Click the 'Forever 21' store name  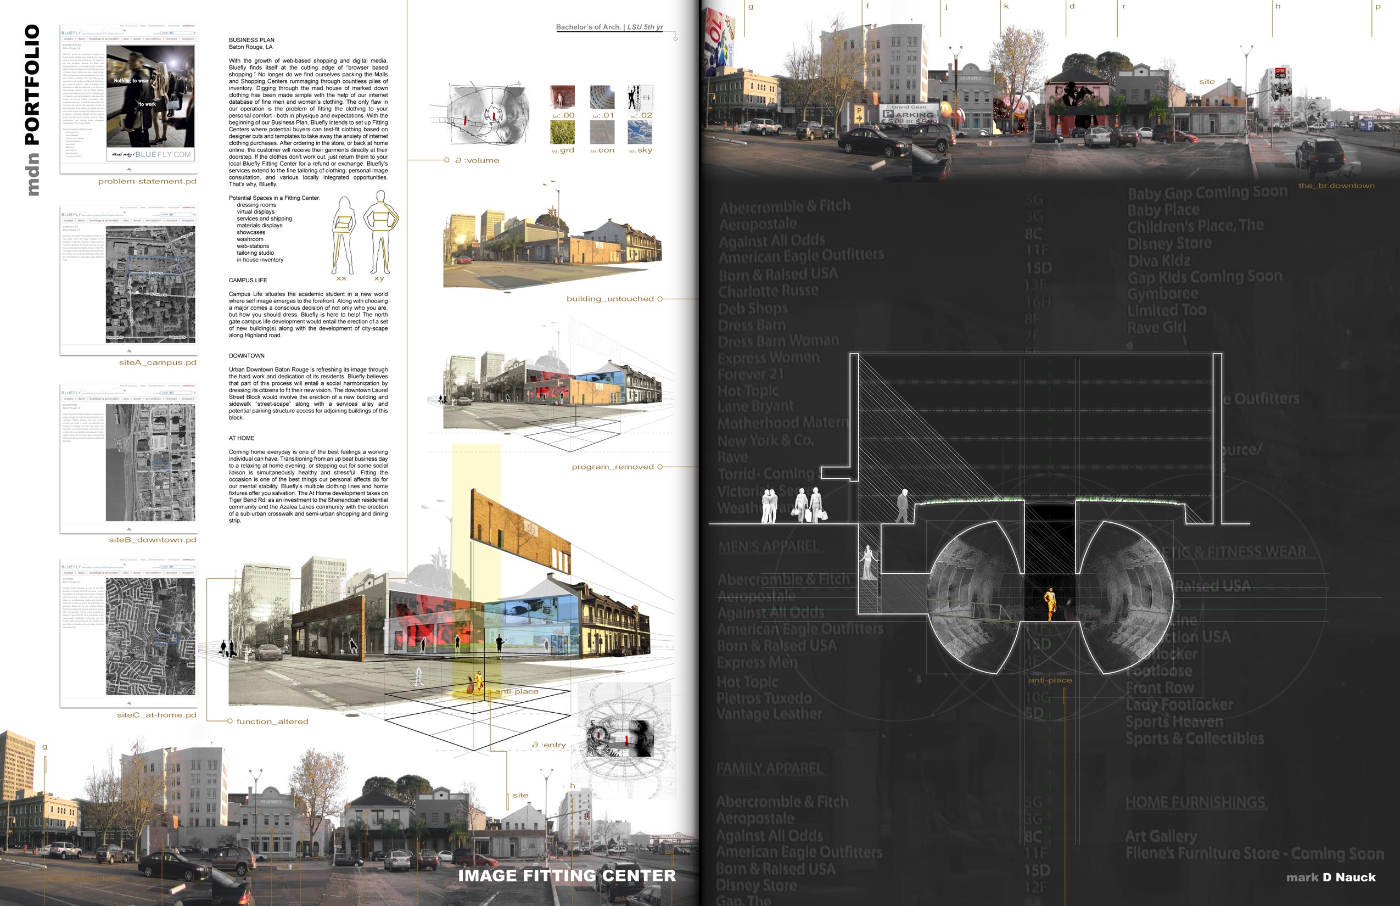click(x=751, y=374)
